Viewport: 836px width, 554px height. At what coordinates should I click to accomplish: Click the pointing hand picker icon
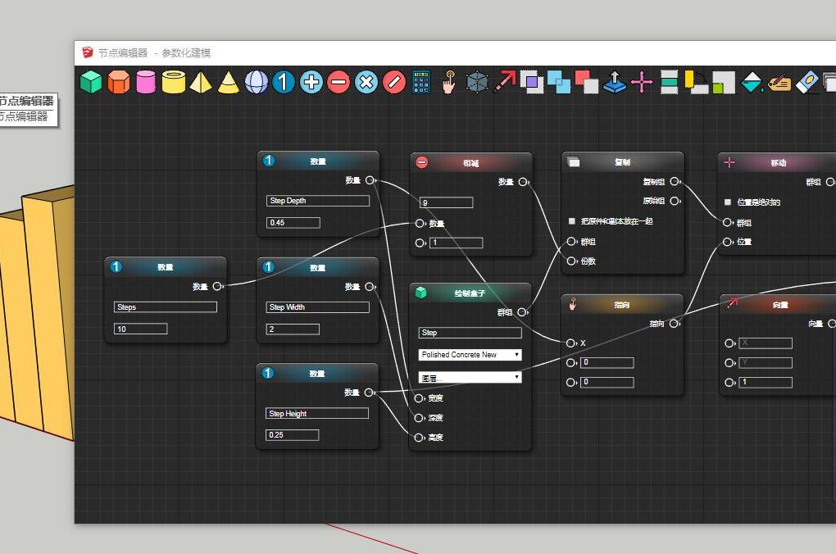pos(448,82)
